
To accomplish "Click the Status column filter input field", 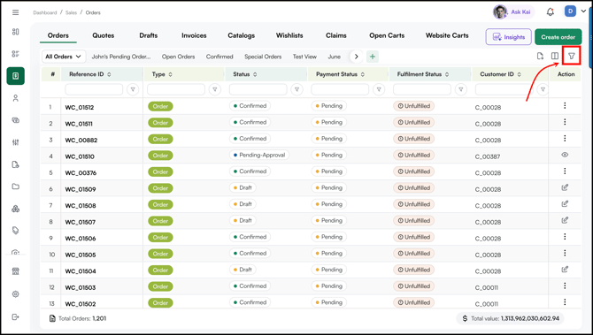I will coord(258,89).
